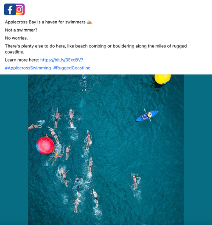Click the 'There's plenty else to do' paragraph

click(96, 49)
